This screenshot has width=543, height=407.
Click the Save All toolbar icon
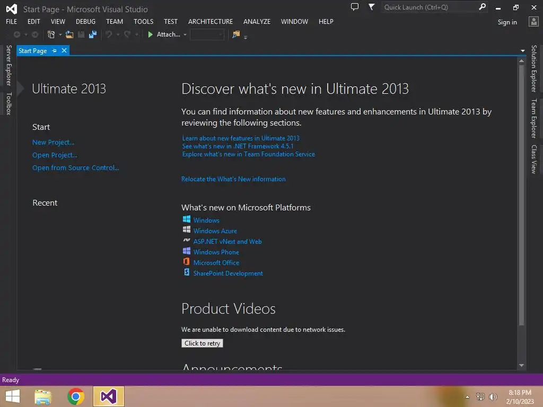pos(93,34)
